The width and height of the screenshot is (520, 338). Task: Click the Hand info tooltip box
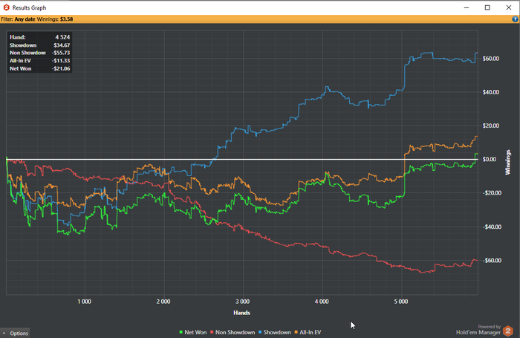click(39, 53)
